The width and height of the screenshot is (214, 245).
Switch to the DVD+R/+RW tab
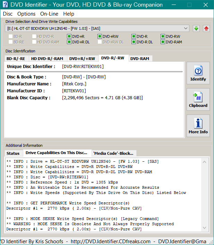tap(82, 59)
